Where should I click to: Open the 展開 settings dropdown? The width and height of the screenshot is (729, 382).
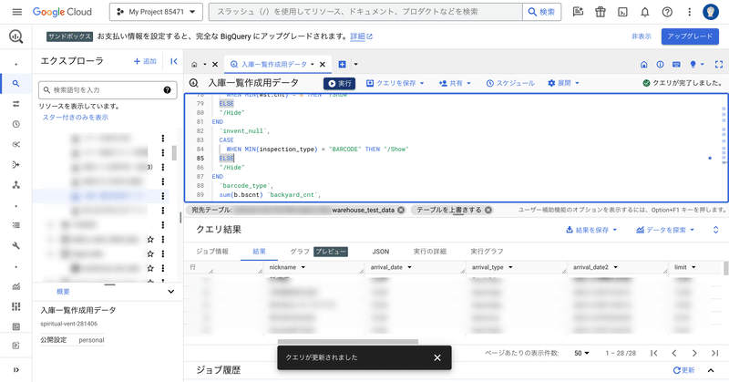click(x=563, y=83)
